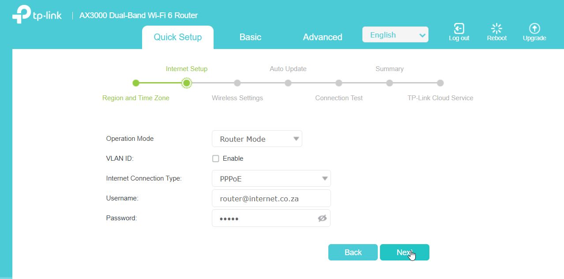564x279 pixels.
Task: Switch to the Advanced tab
Action: point(322,37)
